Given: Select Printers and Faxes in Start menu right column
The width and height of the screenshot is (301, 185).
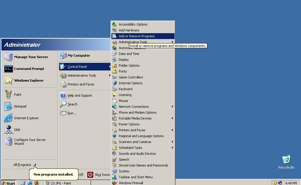Looking at the screenshot, I should [85, 84].
